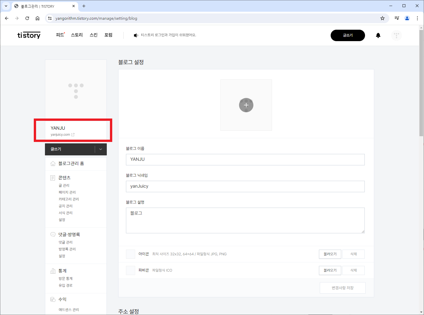Click the 블로그 이름 input field
The width and height of the screenshot is (424, 315).
[245, 160]
